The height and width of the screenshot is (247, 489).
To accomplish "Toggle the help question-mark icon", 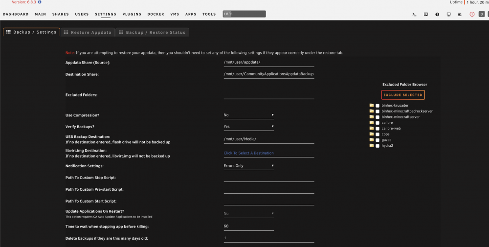I will pos(437,14).
